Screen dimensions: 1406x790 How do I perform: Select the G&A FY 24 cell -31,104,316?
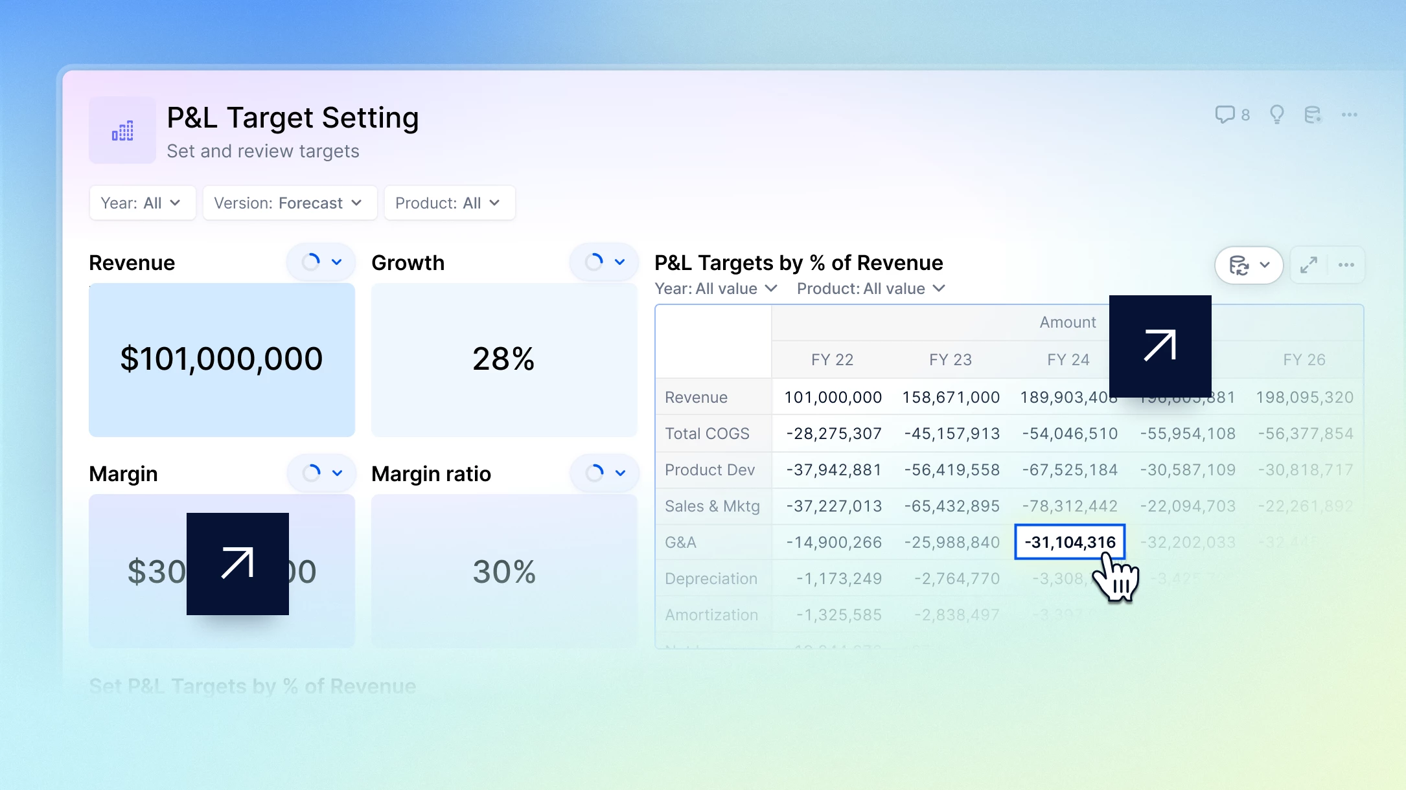(1069, 542)
